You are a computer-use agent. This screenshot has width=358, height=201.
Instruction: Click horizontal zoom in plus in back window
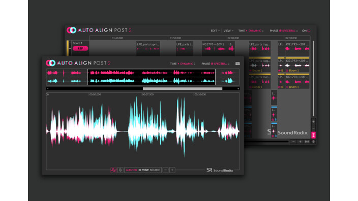point(300,142)
